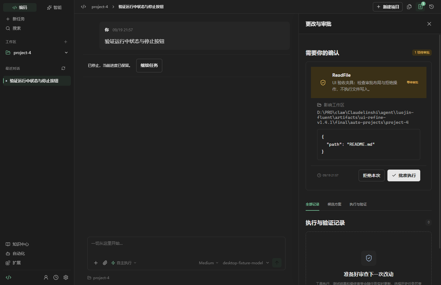
Task: Expand the project-4 workspace chevron
Action: tap(66, 53)
